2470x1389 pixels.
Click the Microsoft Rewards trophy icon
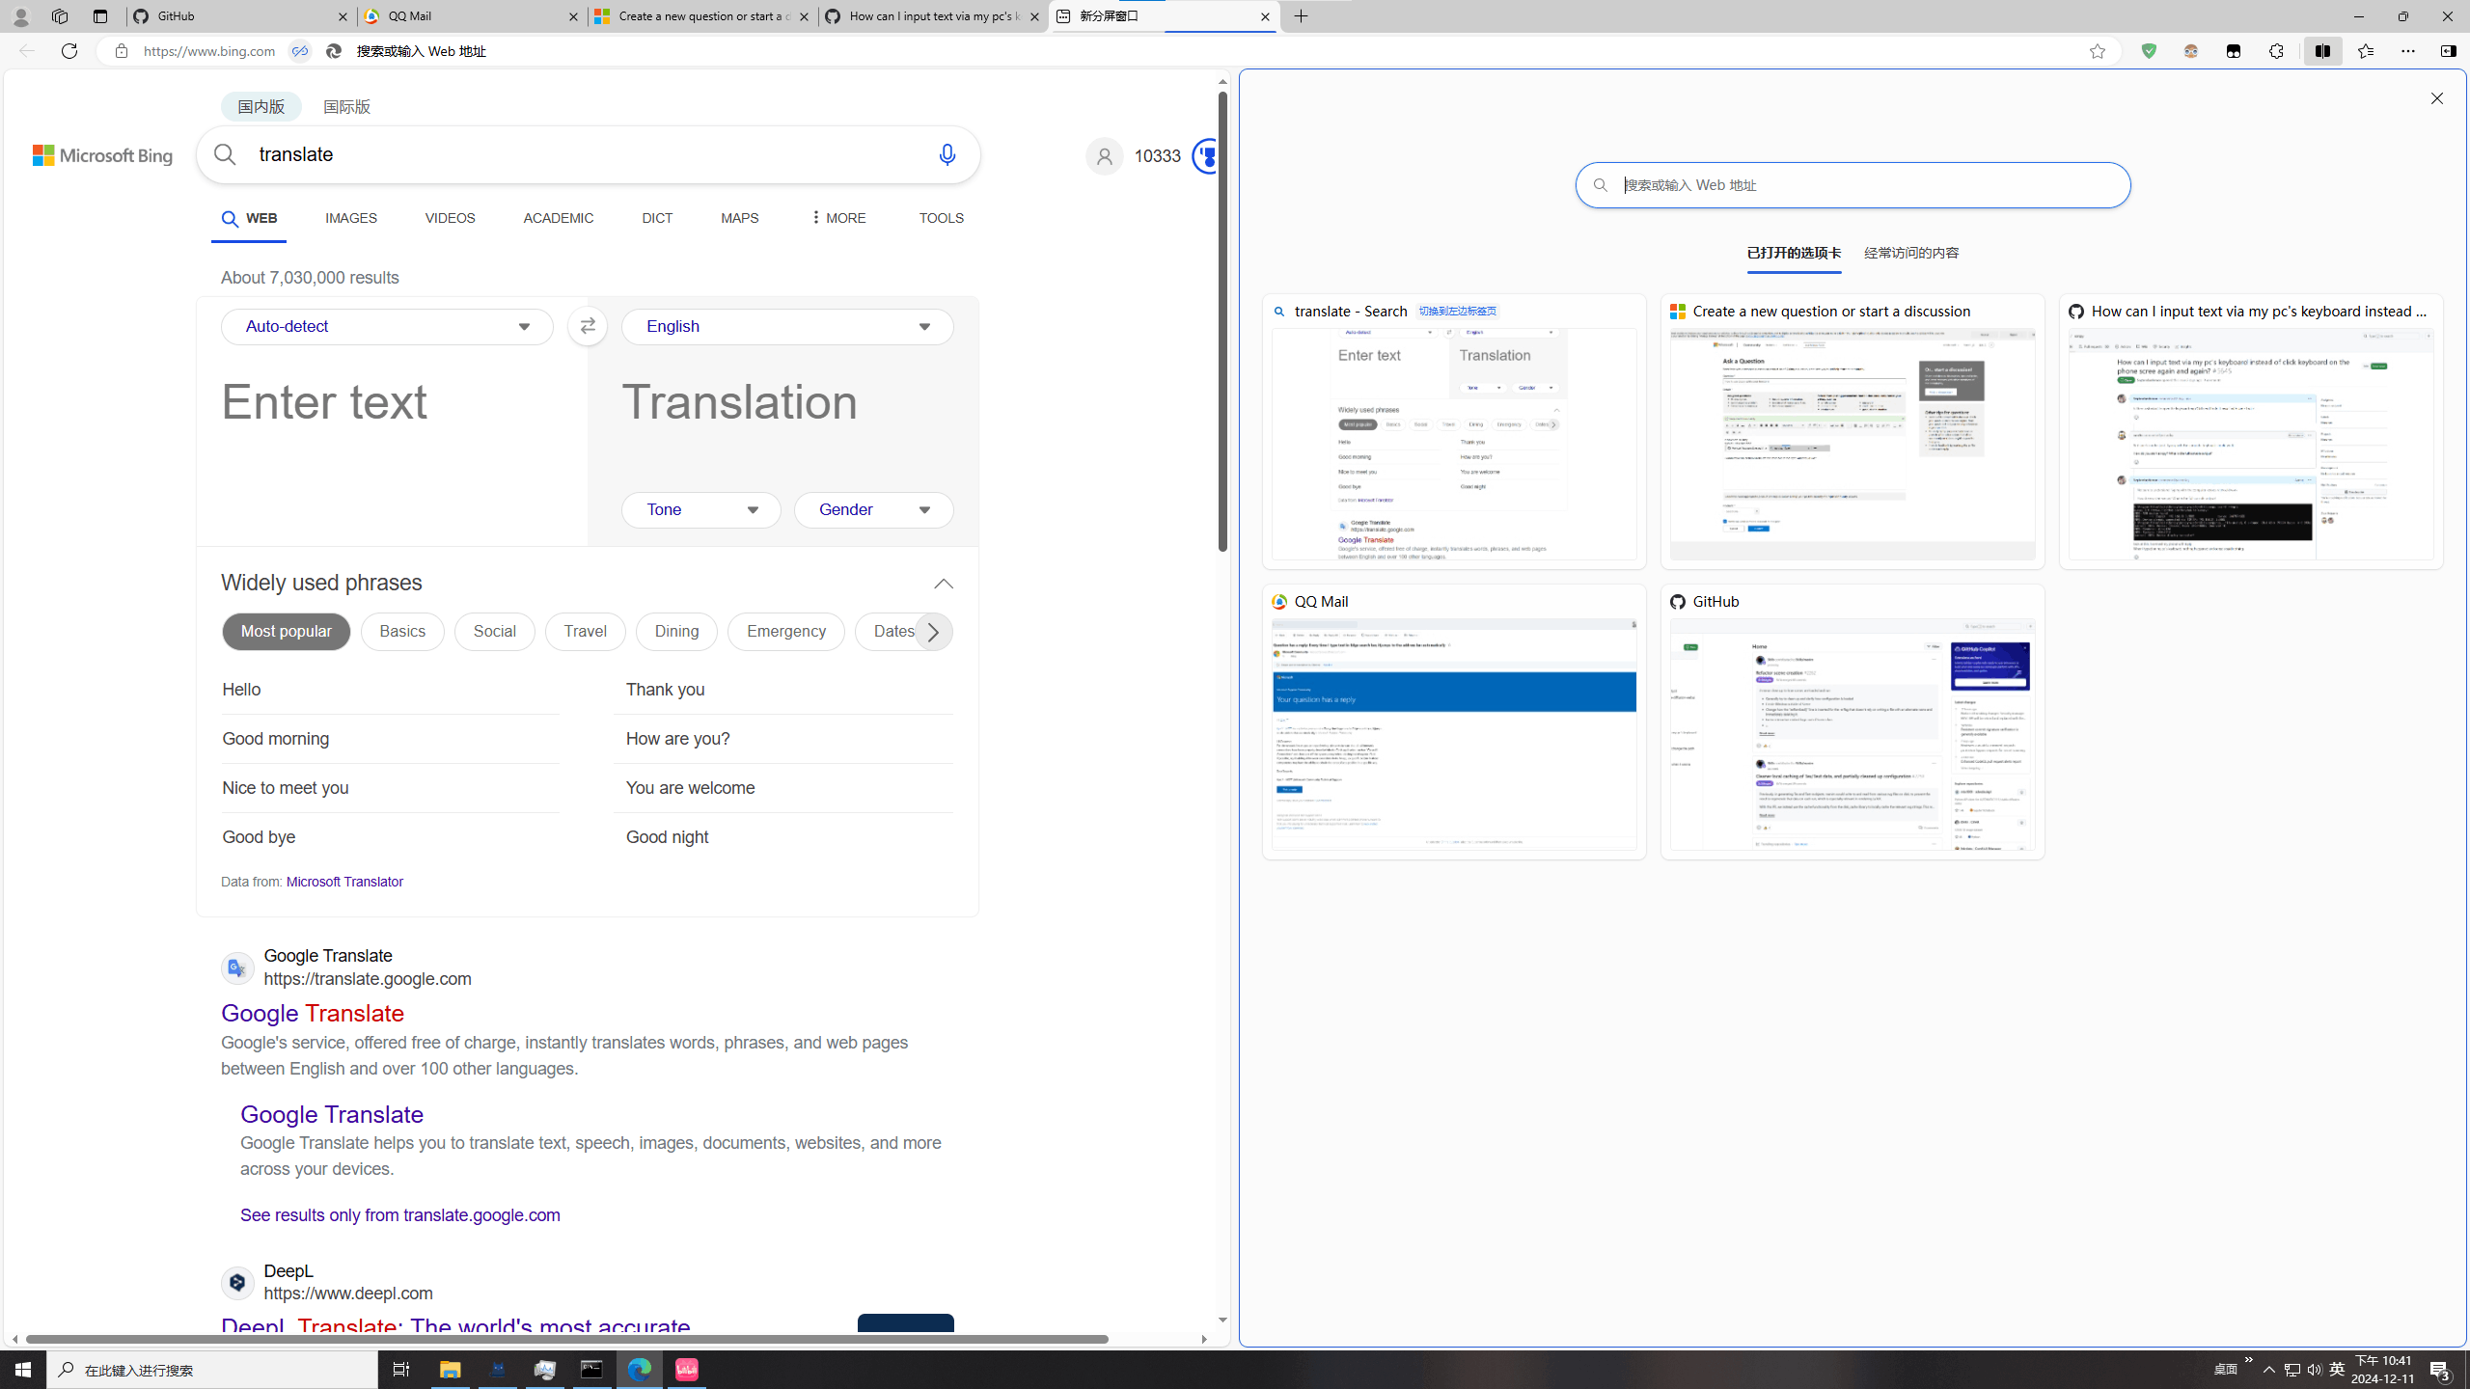tap(1205, 155)
